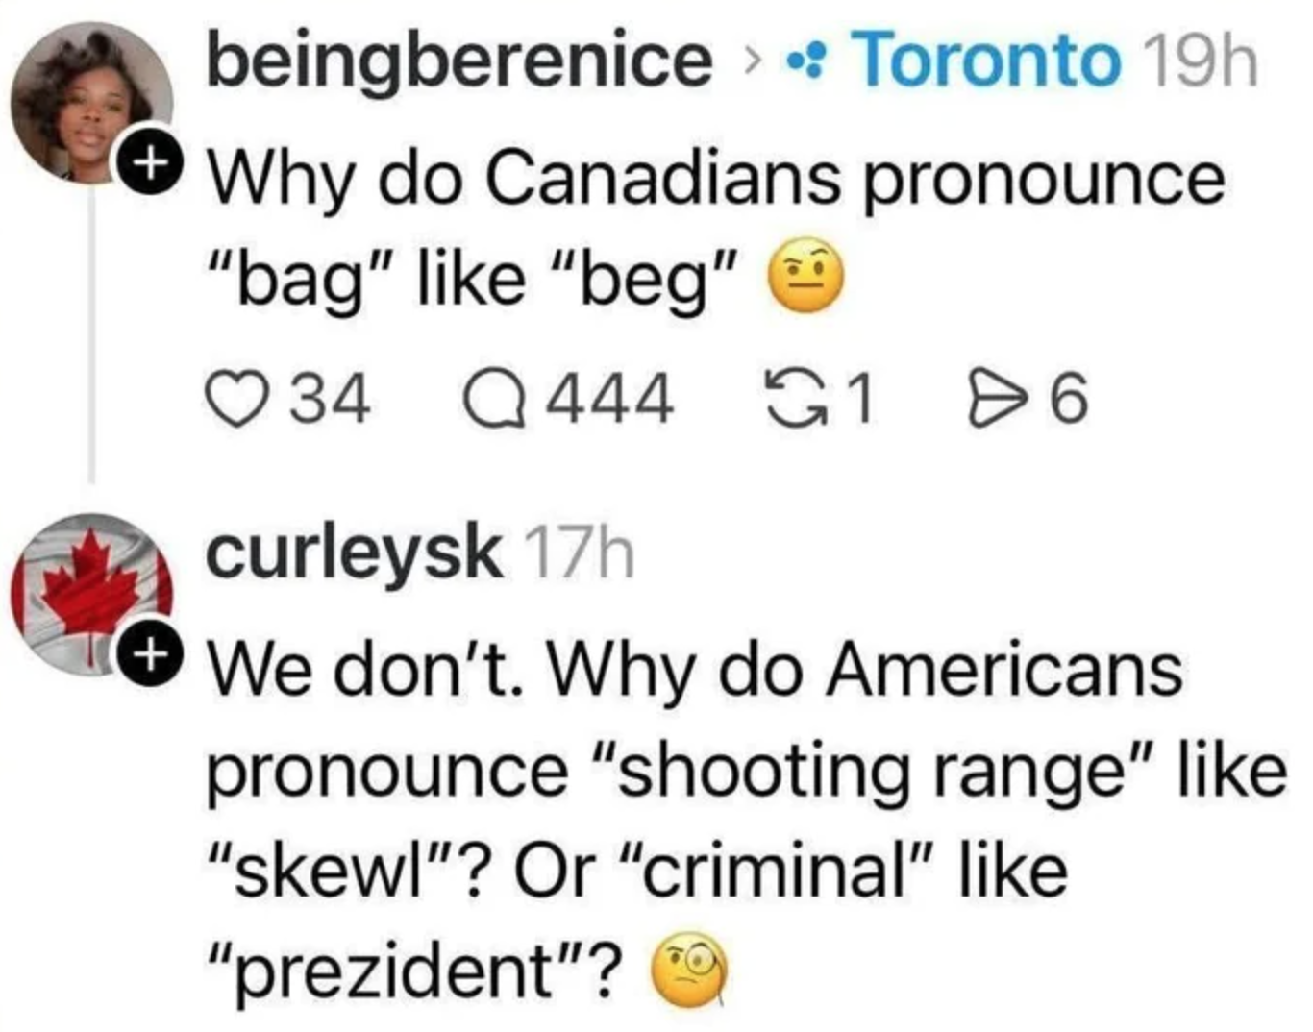Open the Toronto topic link
1313x1032 pixels.
tap(987, 60)
